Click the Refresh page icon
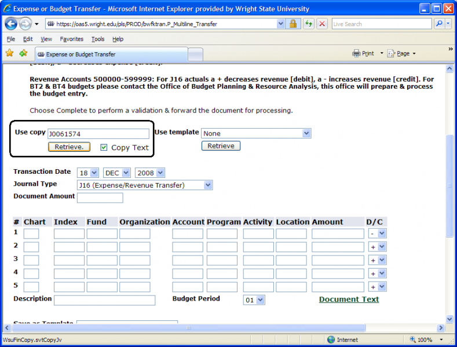 tap(308, 24)
